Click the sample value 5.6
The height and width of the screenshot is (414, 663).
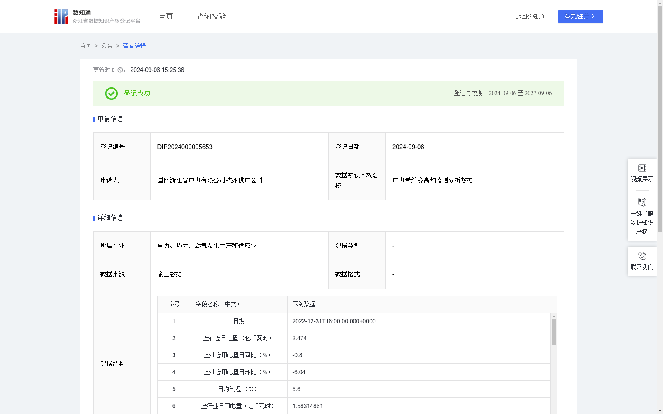pos(296,389)
